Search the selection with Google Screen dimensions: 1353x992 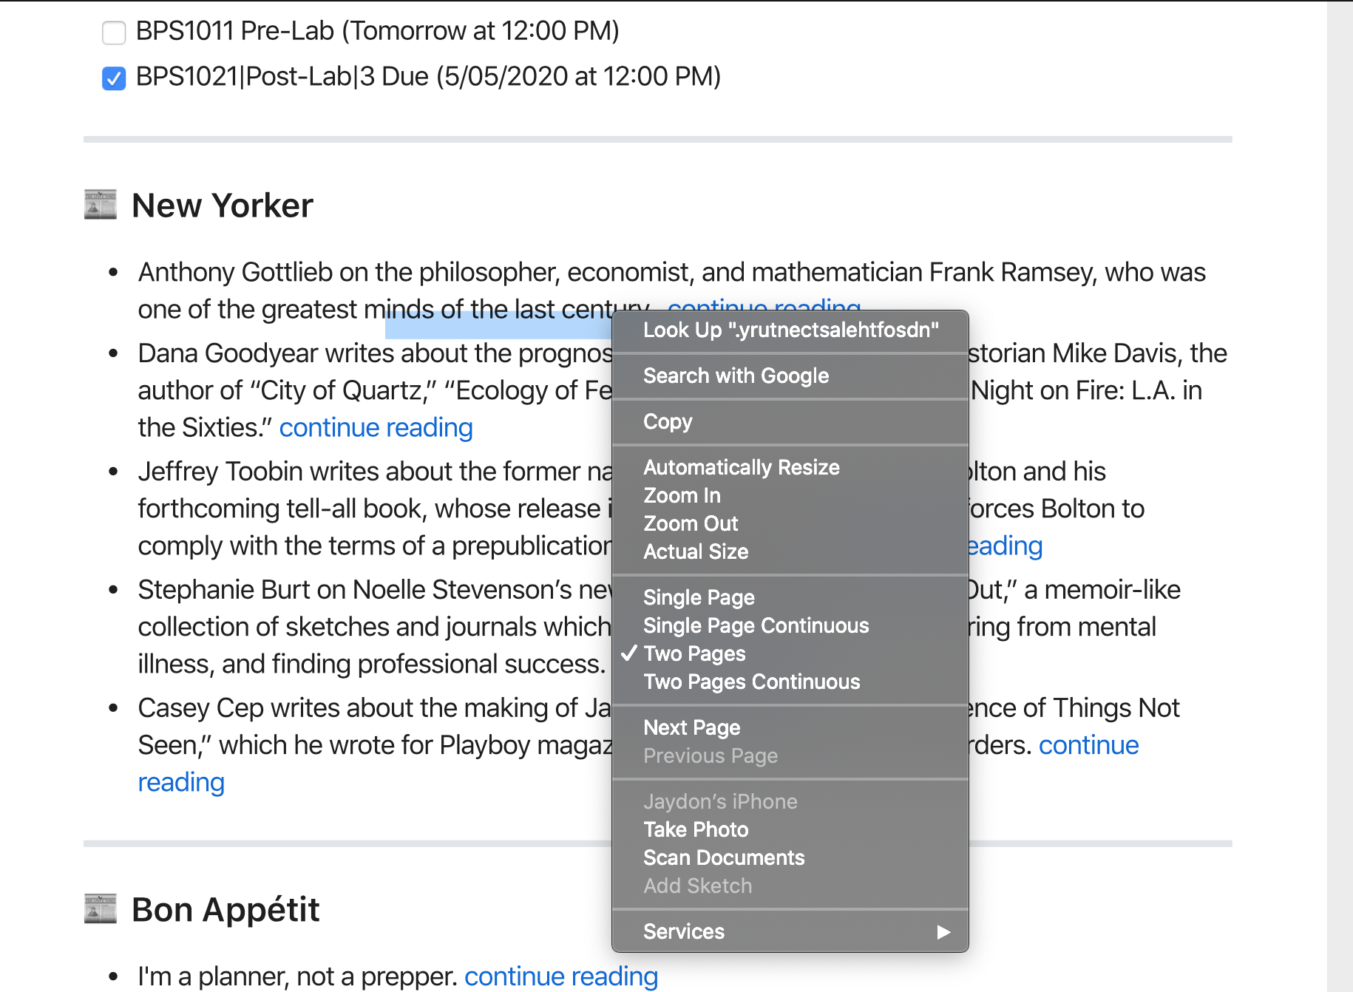tap(736, 376)
